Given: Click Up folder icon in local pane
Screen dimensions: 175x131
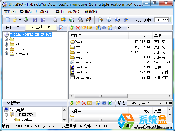Looking at the screenshot, I should [x=72, y=103].
